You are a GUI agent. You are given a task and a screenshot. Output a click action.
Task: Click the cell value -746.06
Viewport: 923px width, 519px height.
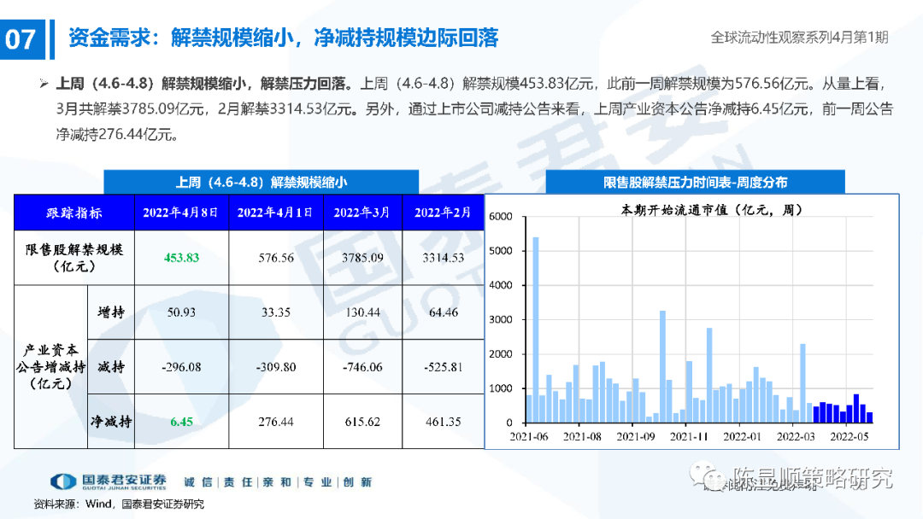(362, 367)
